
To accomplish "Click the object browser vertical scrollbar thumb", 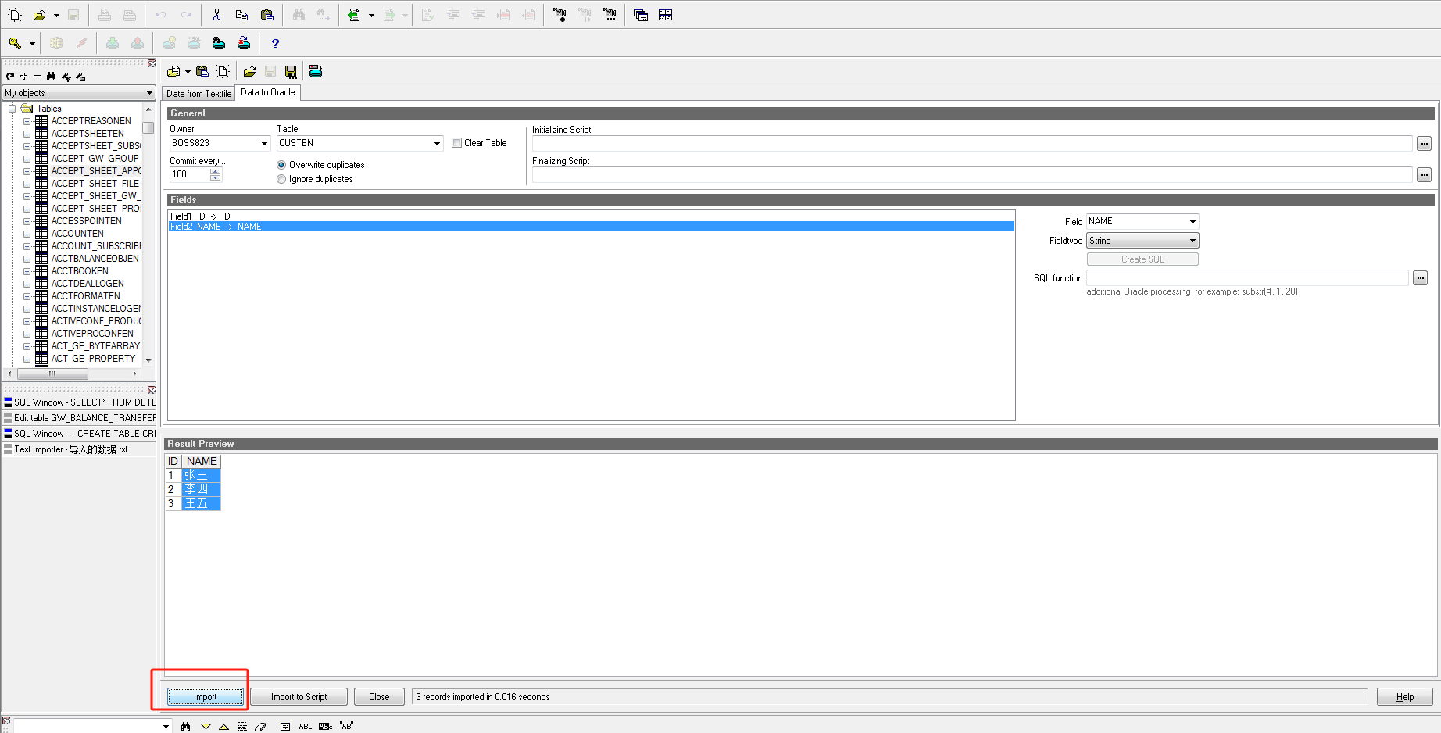I will pyautogui.click(x=148, y=127).
